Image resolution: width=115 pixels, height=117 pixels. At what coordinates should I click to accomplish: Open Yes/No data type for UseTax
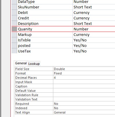(94, 51)
